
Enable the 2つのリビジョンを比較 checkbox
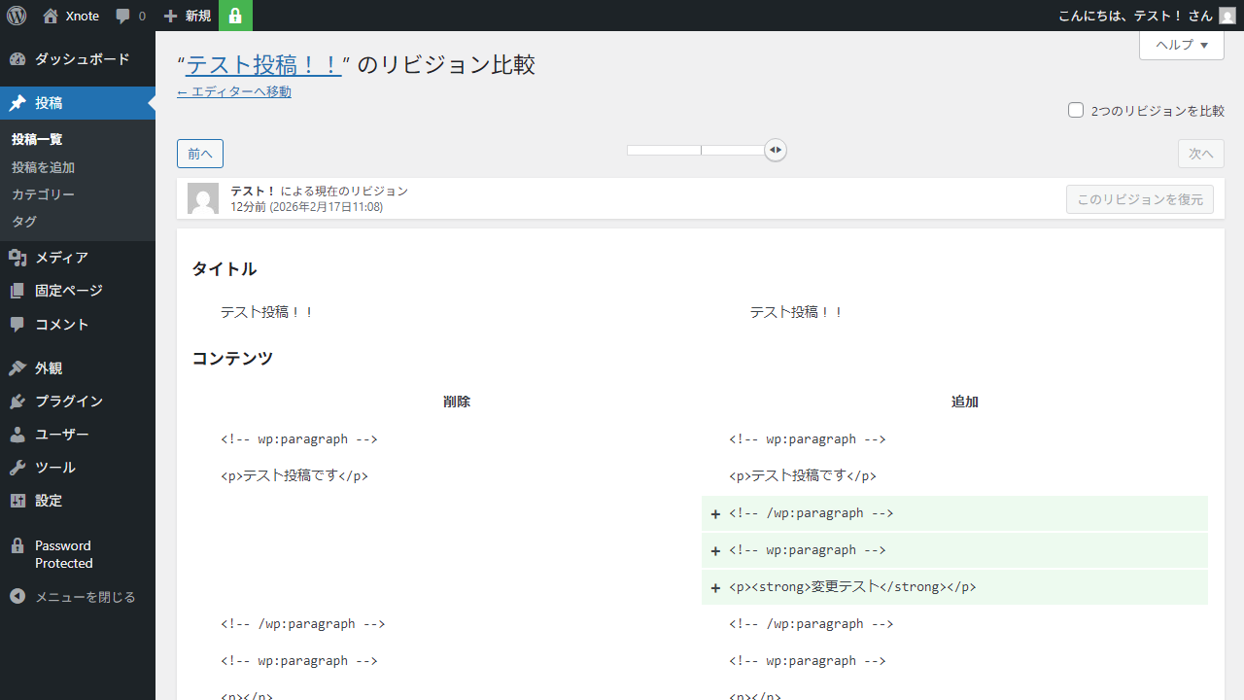(1076, 110)
